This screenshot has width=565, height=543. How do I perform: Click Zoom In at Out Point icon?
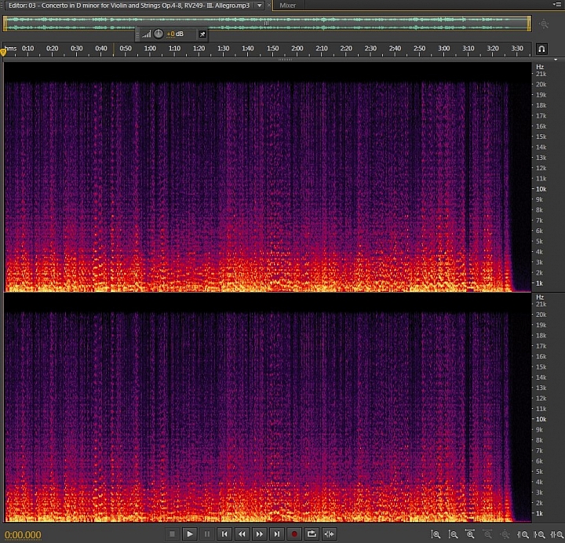point(539,534)
